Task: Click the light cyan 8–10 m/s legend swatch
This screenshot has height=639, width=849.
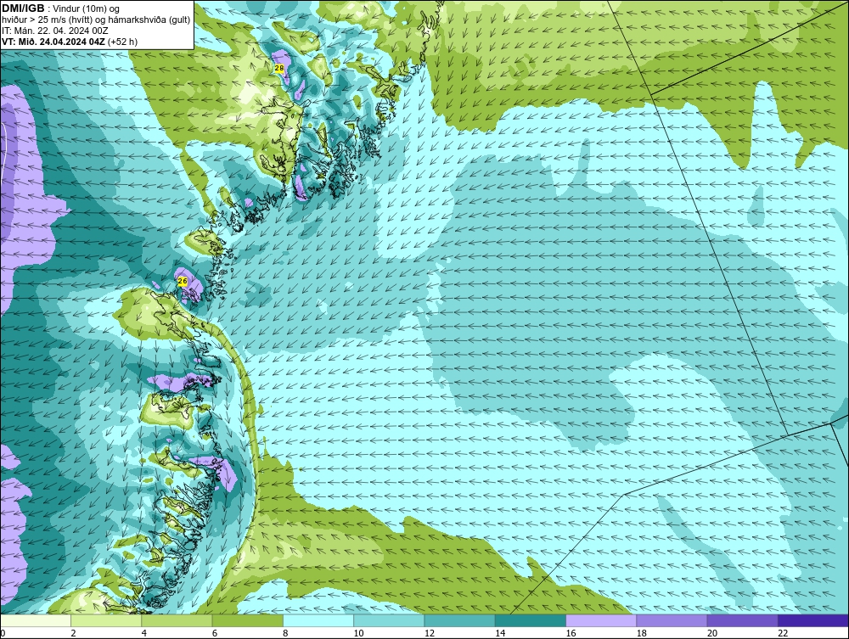Action: (318, 620)
